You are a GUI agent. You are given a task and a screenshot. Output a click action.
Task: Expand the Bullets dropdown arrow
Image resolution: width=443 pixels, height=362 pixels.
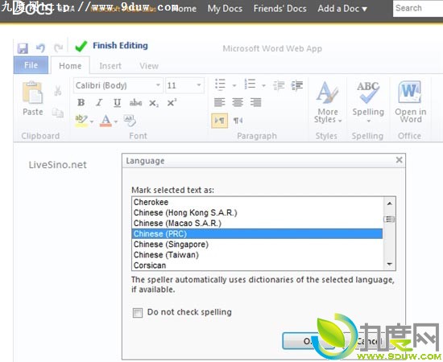[x=234, y=85]
